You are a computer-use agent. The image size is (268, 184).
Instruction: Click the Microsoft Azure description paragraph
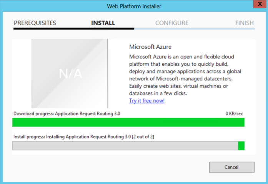(x=185, y=75)
